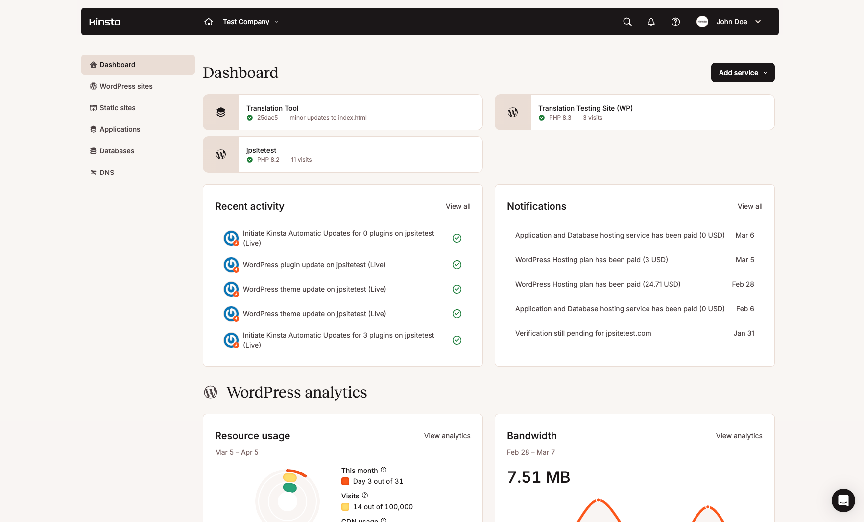Open the help question mark icon

pos(675,22)
